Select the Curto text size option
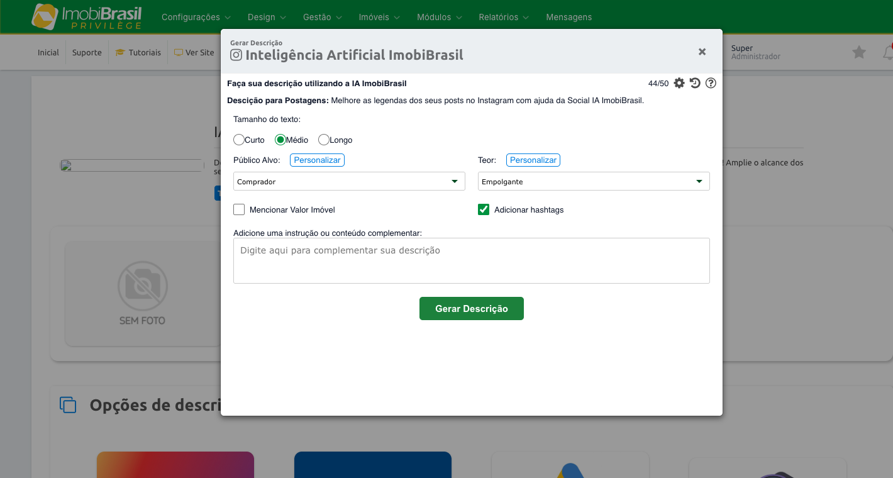 click(x=239, y=140)
